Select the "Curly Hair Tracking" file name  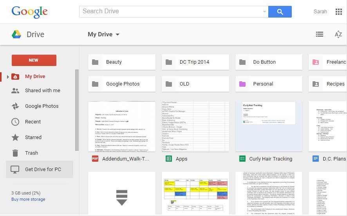point(271,159)
